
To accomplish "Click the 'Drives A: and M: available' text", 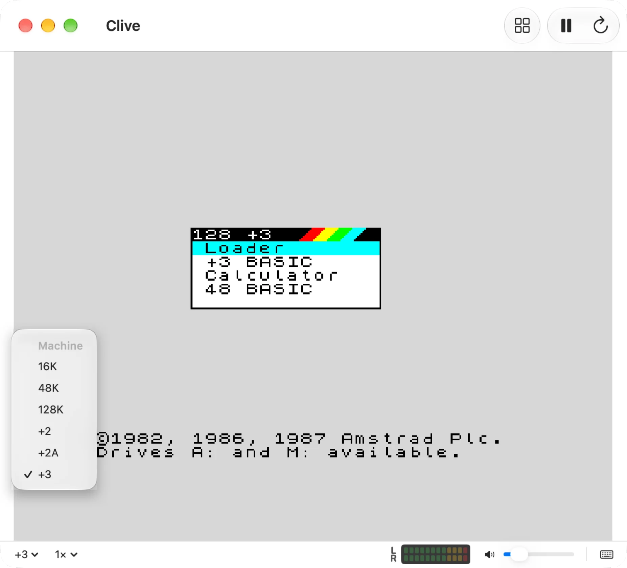I will [x=278, y=452].
